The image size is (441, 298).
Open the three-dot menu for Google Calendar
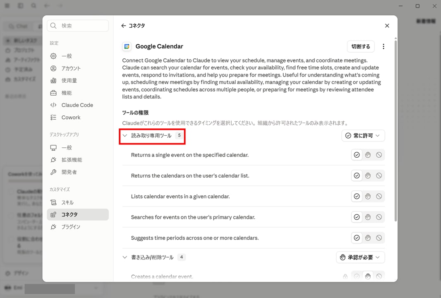pos(383,46)
